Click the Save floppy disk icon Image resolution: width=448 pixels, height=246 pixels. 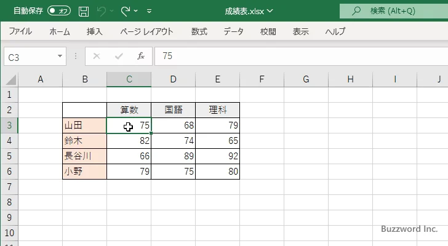point(84,12)
